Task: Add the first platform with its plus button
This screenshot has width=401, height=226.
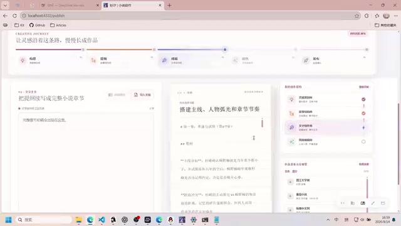Action: coord(290,182)
